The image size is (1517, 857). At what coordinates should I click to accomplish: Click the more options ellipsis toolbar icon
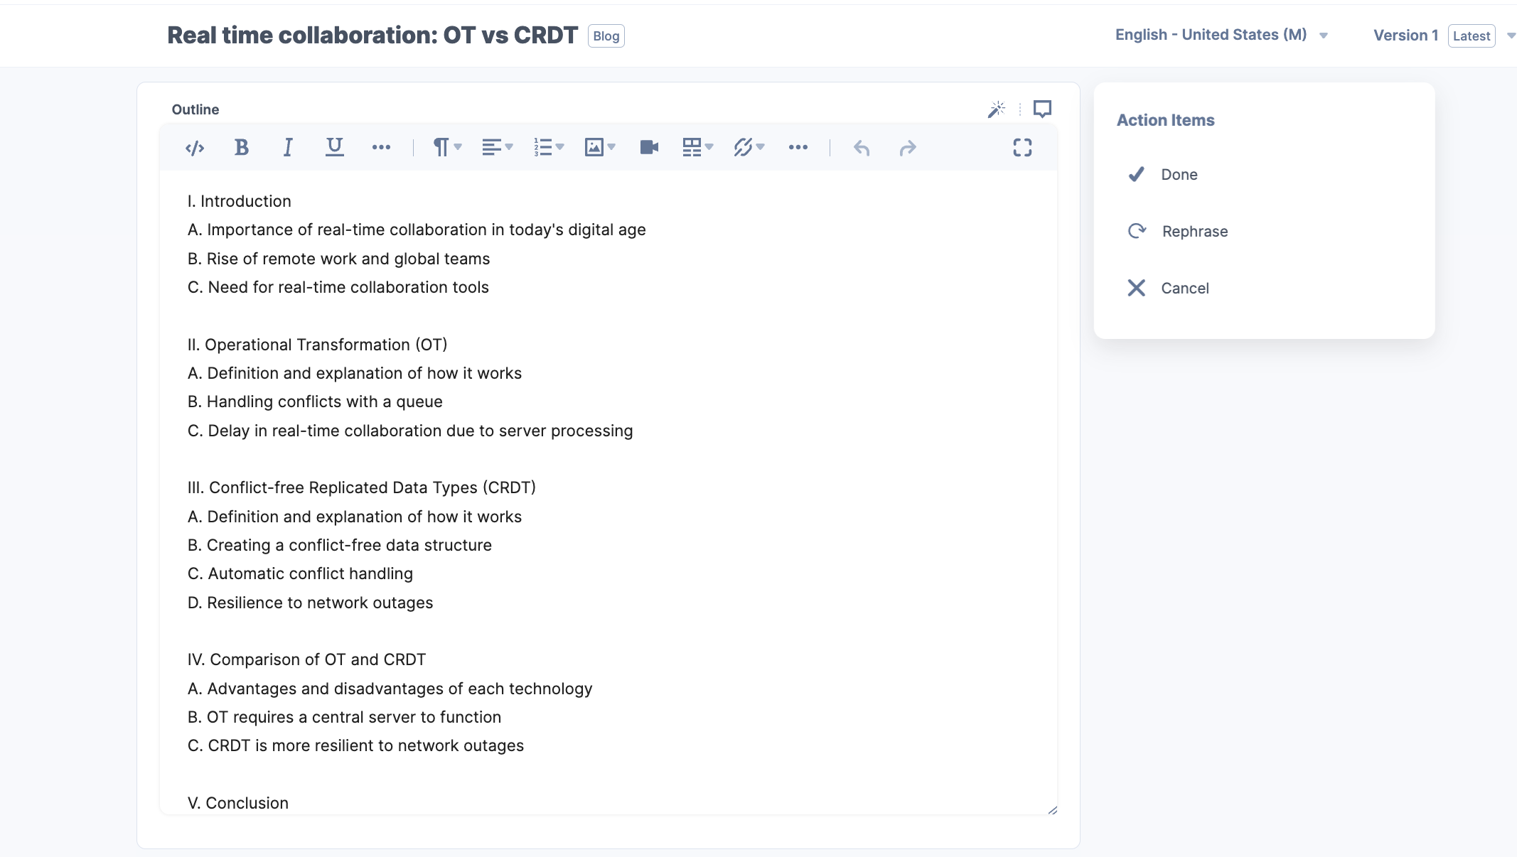point(797,147)
